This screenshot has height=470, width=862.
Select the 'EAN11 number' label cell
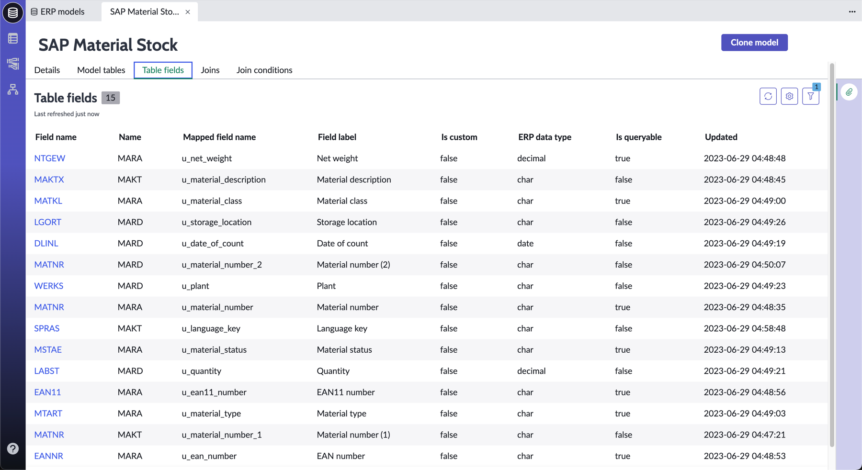(346, 392)
